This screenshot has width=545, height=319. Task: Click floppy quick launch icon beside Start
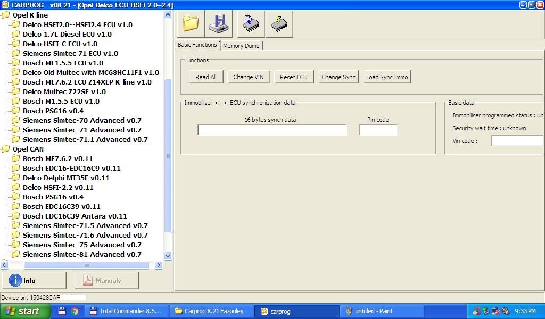(x=62, y=310)
